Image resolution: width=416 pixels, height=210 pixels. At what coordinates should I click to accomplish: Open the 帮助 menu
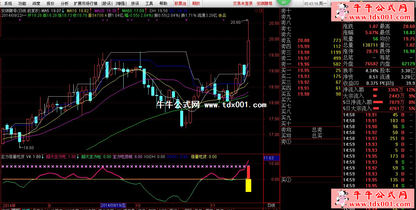tap(163, 3)
